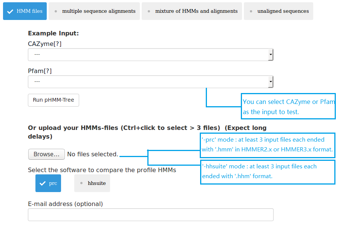Click bullet icon beside multiple sequence alignments
The height and width of the screenshot is (232, 346).
[56, 11]
